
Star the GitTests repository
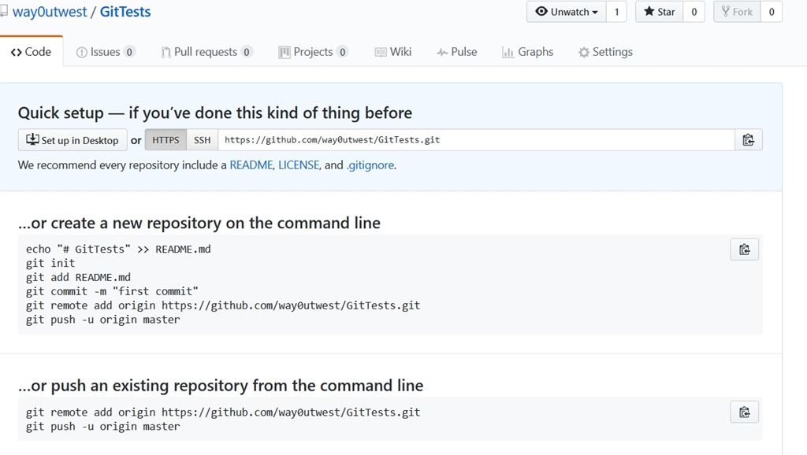point(659,12)
